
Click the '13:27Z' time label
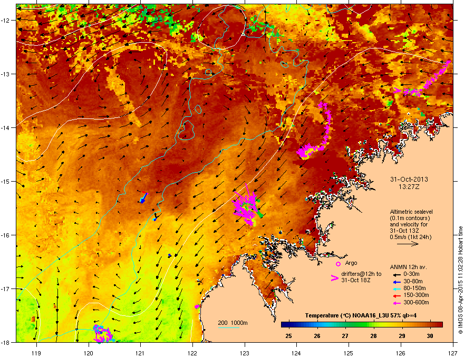point(409,187)
